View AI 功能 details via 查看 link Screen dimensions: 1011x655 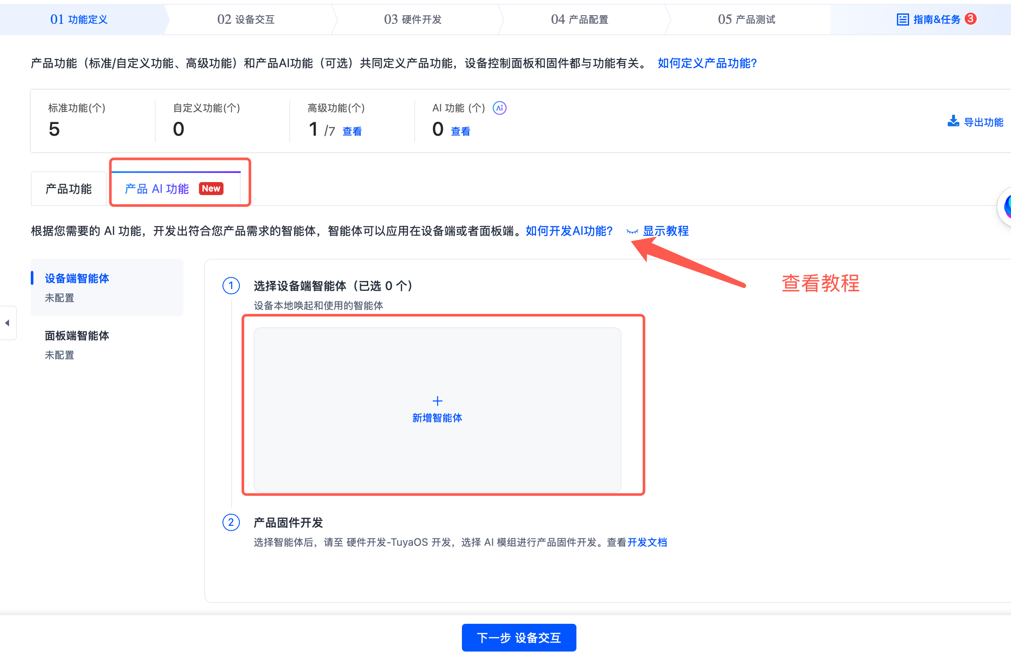coord(461,131)
